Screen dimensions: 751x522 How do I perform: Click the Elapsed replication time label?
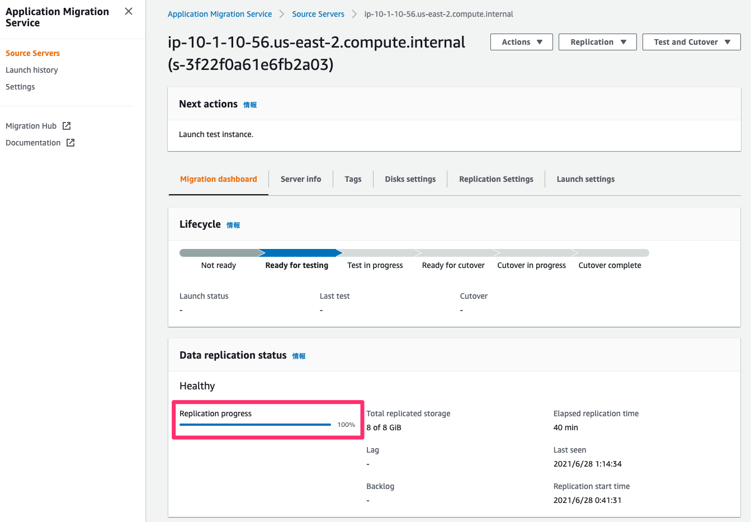click(x=596, y=413)
